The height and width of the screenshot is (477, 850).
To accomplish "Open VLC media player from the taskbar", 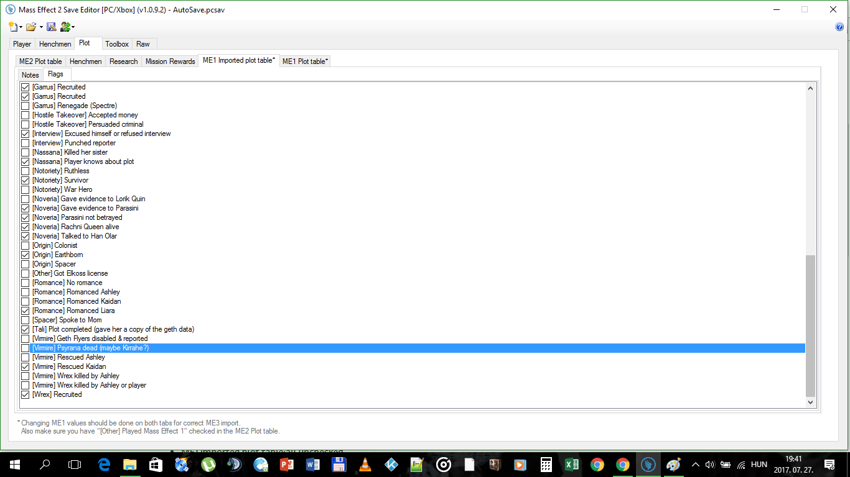I will coord(365,465).
